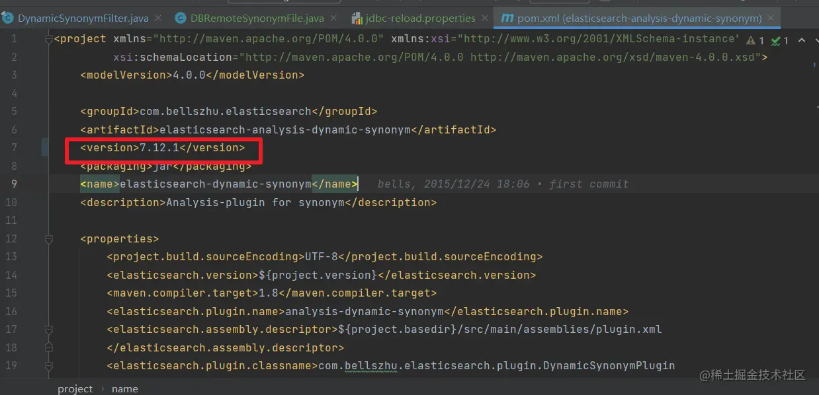Collapse the assembly descriptor fold arrow near line 17
This screenshot has height=395, width=819.
point(48,329)
